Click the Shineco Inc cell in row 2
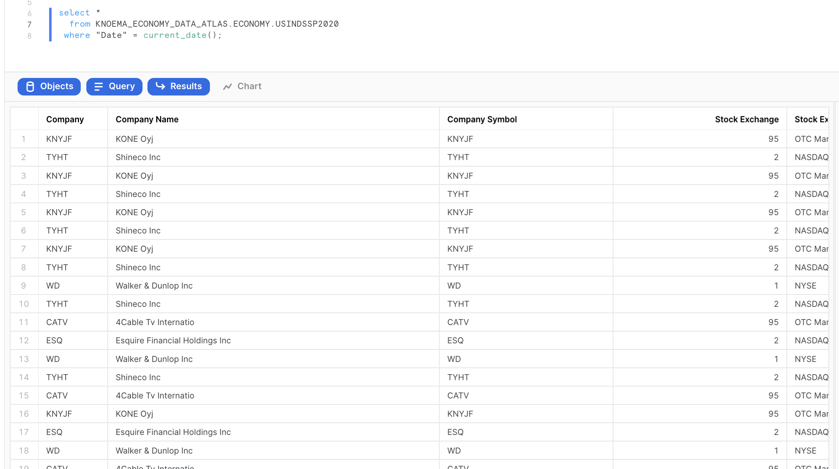The height and width of the screenshot is (469, 839). coord(138,157)
